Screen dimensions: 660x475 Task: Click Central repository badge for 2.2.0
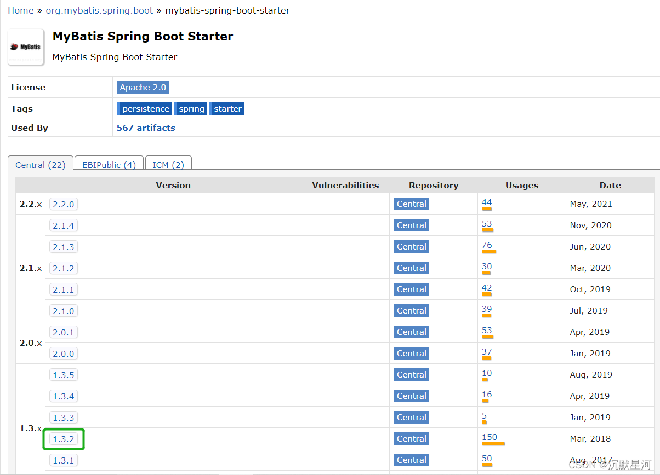412,204
